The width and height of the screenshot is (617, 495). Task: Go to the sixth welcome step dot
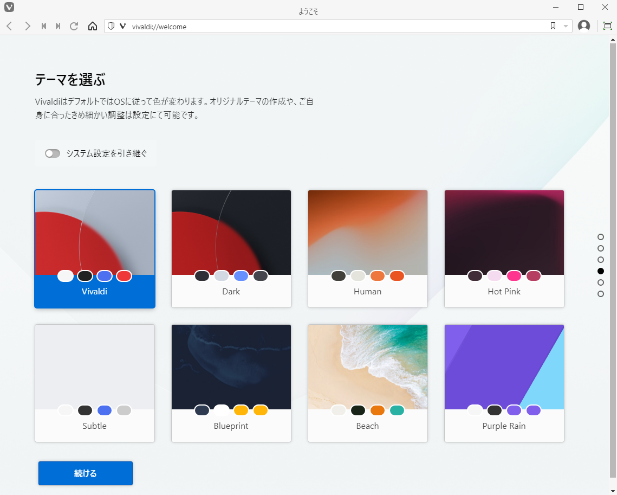pos(600,294)
